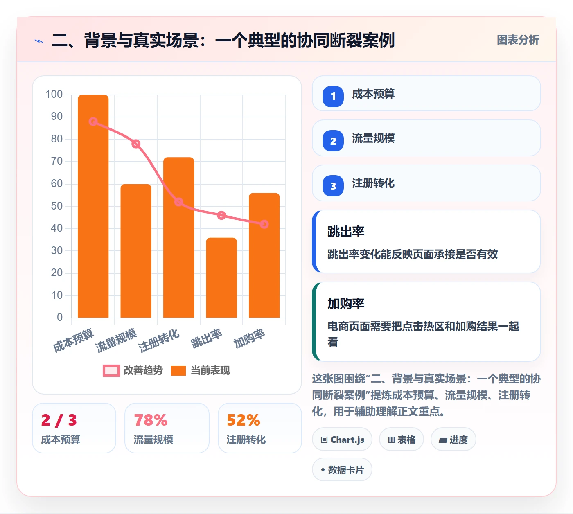Screen dimensions: 573x514
Task: Click the blue number 3 badge
Action: (x=333, y=186)
